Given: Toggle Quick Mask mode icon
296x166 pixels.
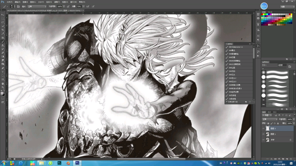Looking at the screenshot, I should 3,98.
